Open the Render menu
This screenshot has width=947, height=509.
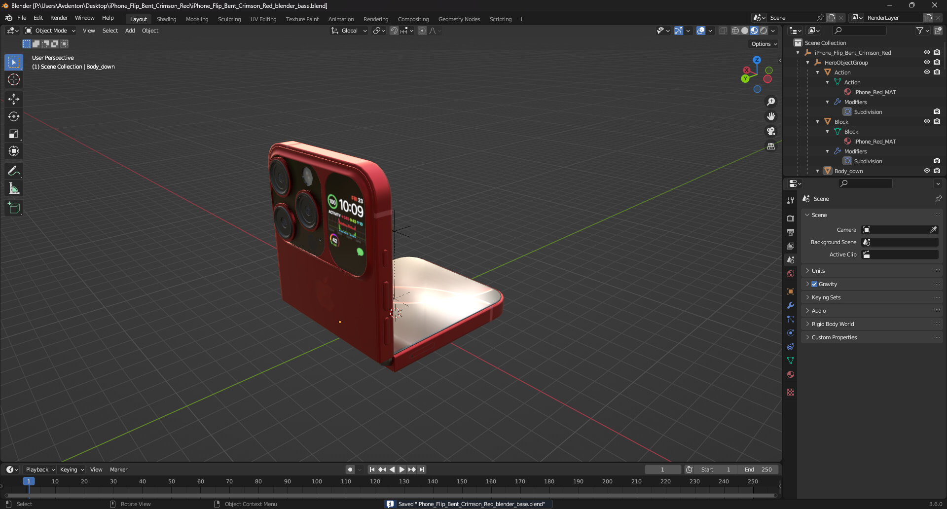[x=59, y=18]
